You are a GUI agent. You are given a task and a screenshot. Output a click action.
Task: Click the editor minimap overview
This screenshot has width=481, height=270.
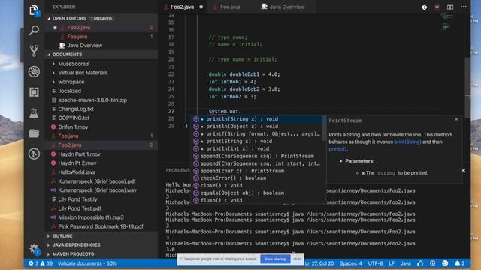click(446, 22)
